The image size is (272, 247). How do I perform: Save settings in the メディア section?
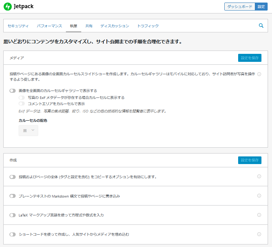point(249,58)
